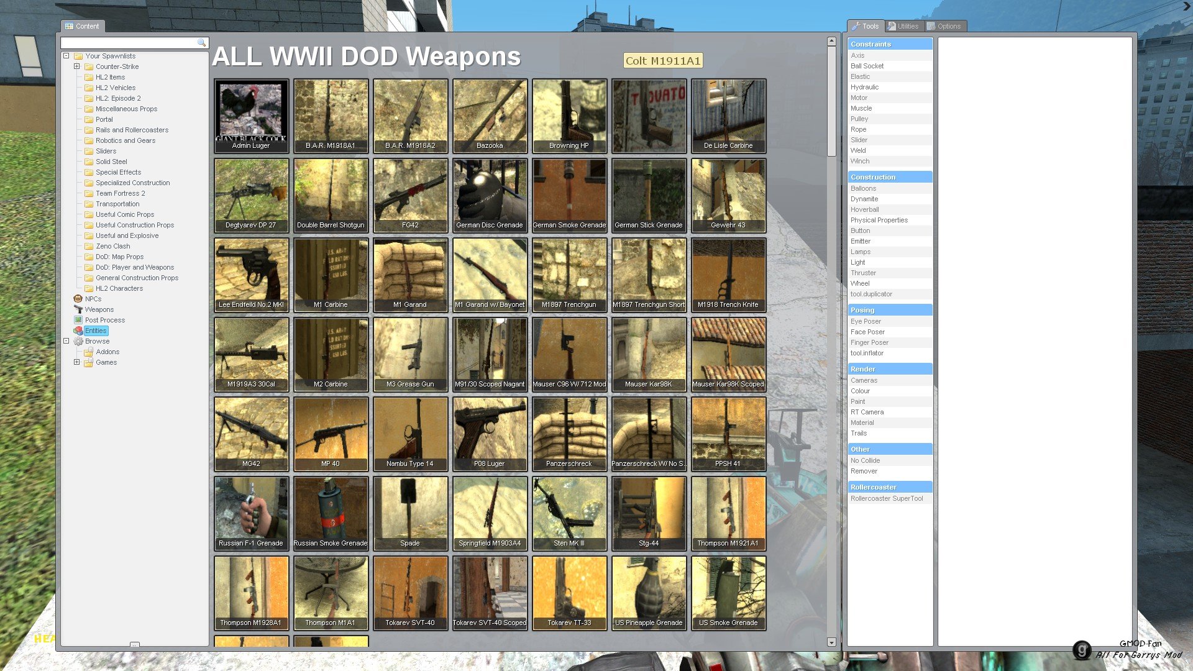
Task: Spawn the Spade melee weapon
Action: pos(410,513)
